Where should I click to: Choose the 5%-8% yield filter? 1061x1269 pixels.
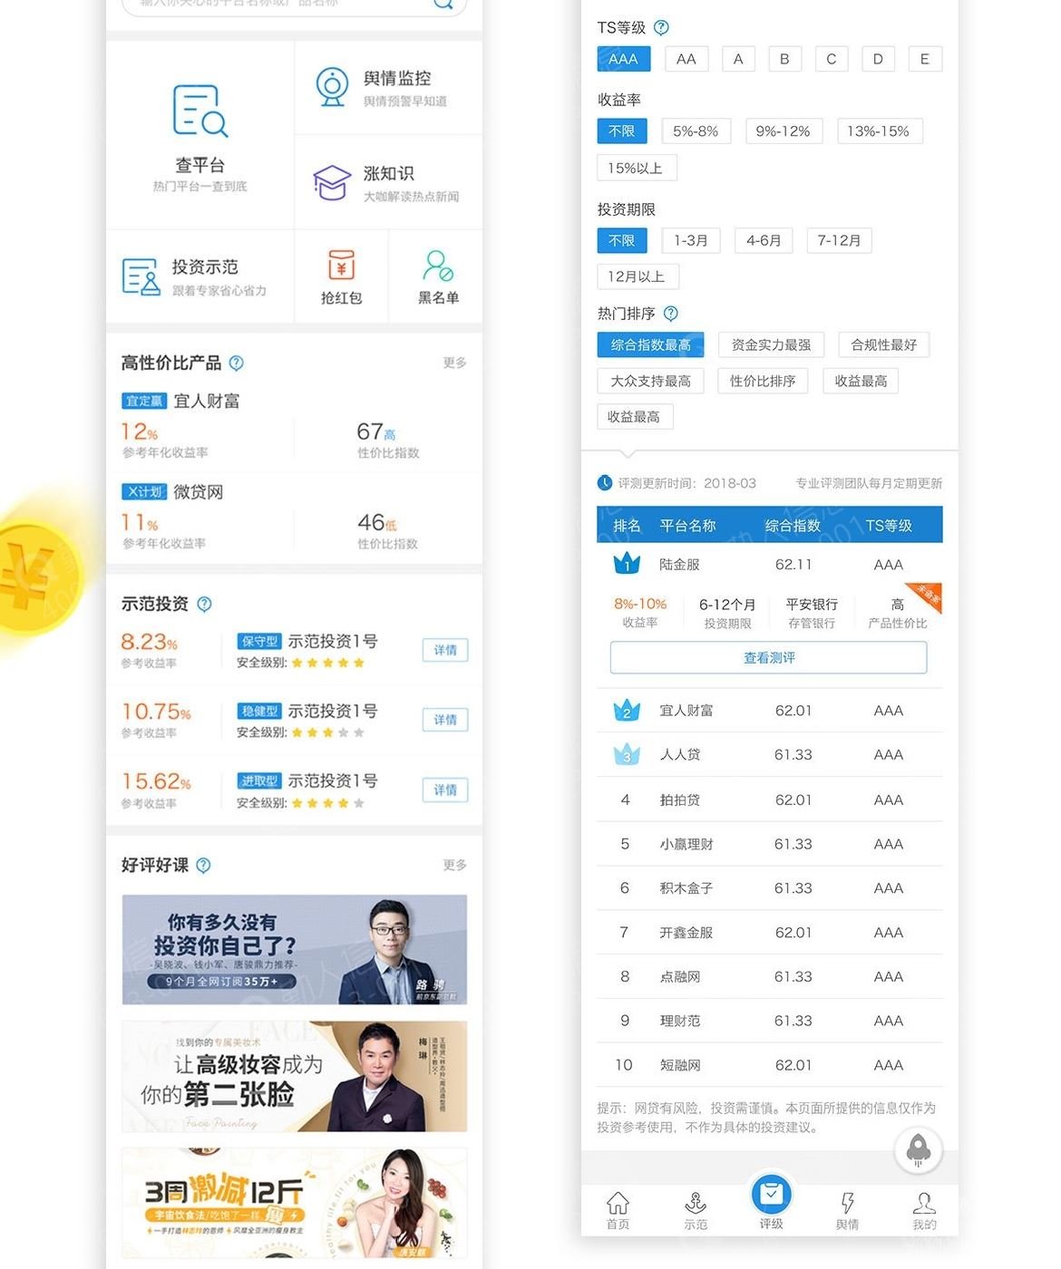click(696, 131)
